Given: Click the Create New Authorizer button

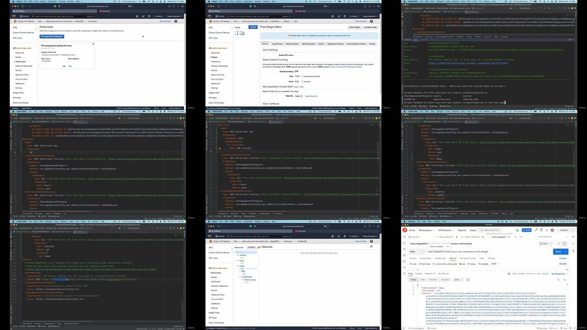Looking at the screenshot, I should click(x=52, y=37).
